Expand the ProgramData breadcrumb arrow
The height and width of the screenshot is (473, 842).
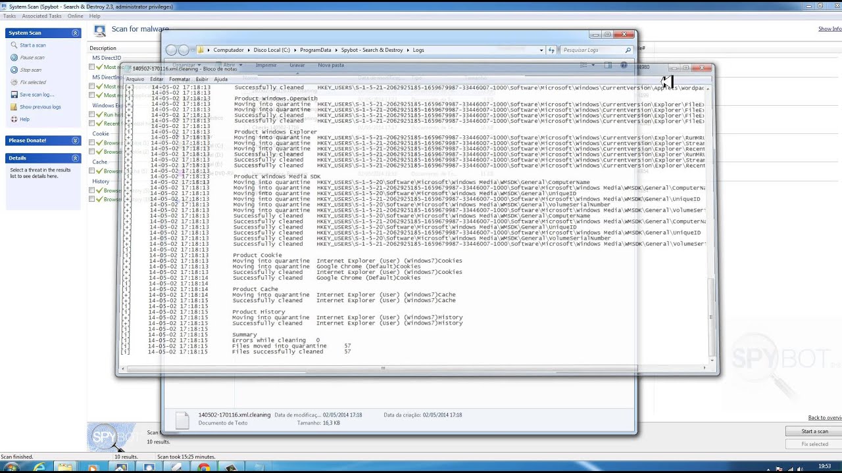(336, 50)
